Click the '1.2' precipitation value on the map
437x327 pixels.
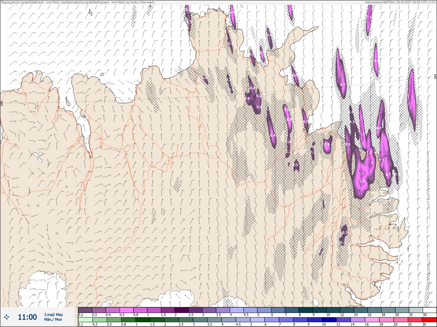coord(369,153)
